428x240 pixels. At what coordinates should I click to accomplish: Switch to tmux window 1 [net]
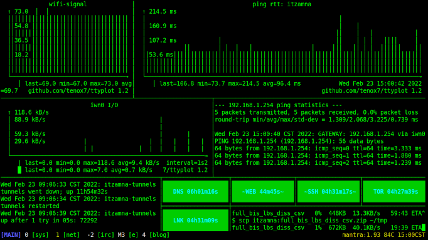click(68, 235)
